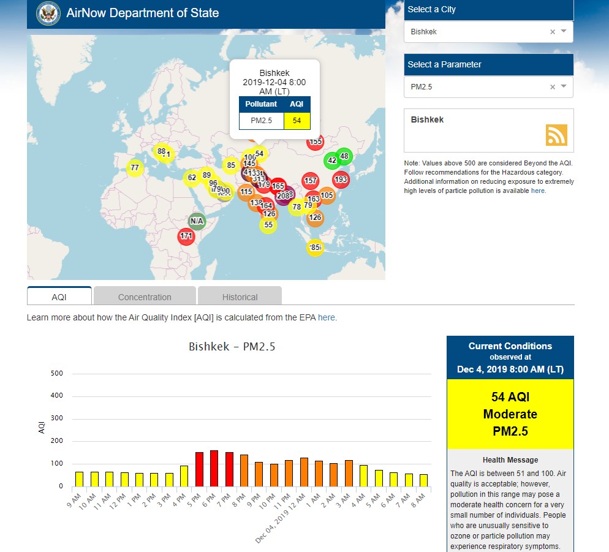
Task: Click the gray N/A map marker
Action: pos(196,221)
